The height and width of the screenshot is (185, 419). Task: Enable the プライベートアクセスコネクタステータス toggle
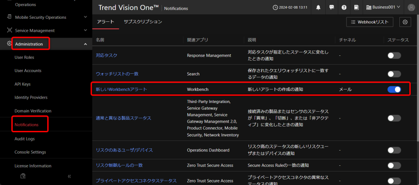(x=394, y=181)
